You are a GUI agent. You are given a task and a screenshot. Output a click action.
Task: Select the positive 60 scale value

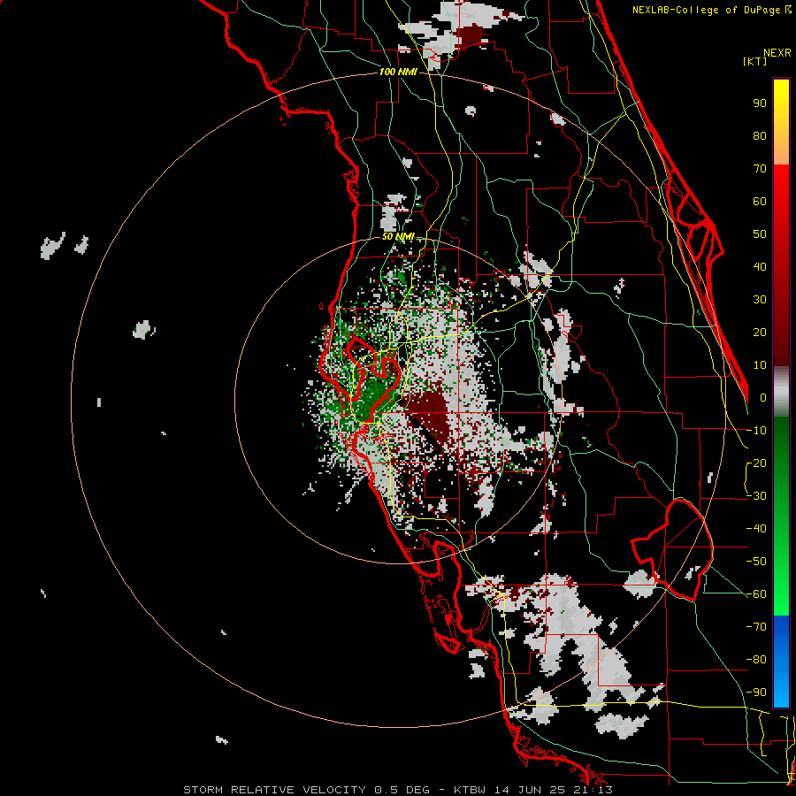[x=760, y=202]
